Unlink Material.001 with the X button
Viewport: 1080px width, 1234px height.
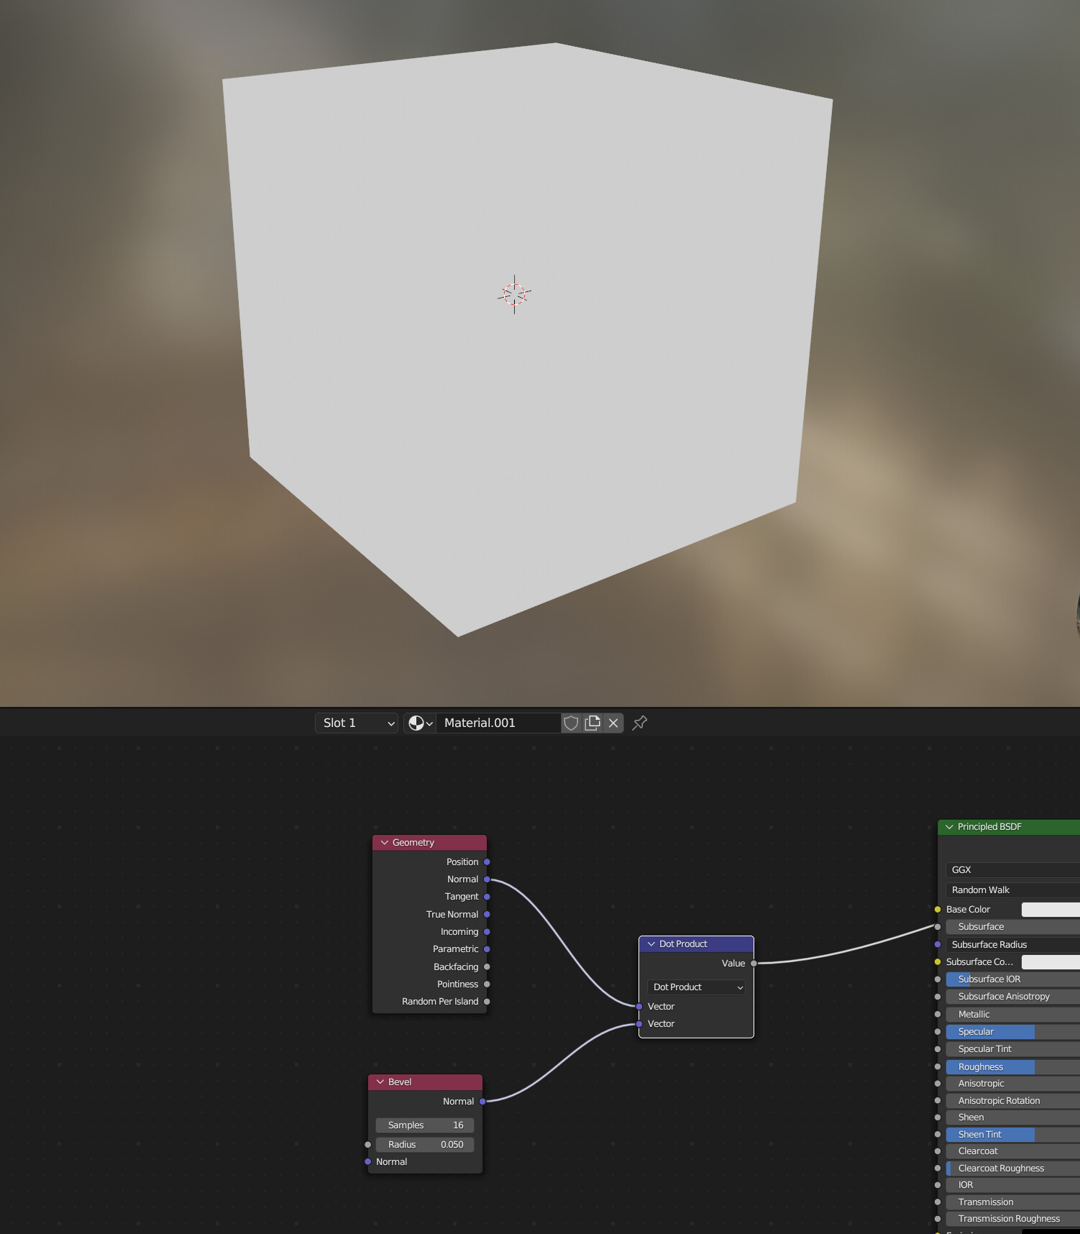(x=613, y=723)
